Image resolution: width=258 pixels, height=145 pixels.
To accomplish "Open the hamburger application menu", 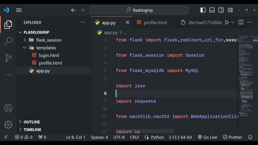I will [19, 10].
